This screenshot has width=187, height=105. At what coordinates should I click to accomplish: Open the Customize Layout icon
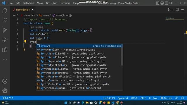click(171, 3)
